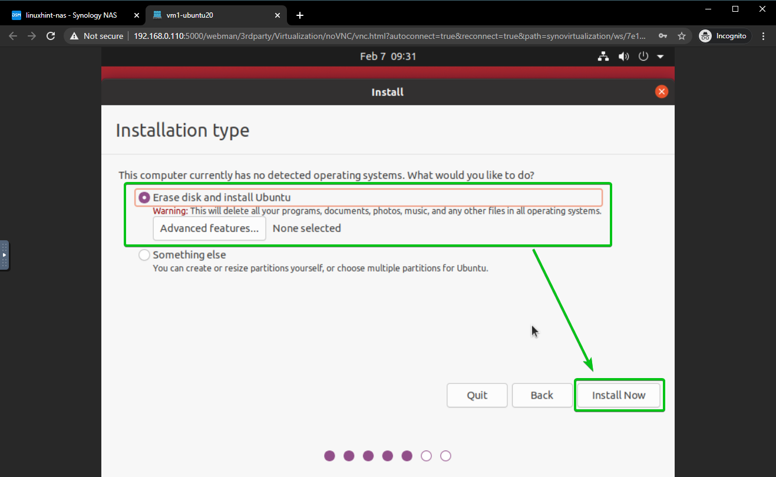Open the Ubuntu network status icon
The height and width of the screenshot is (477, 776).
[x=603, y=57]
